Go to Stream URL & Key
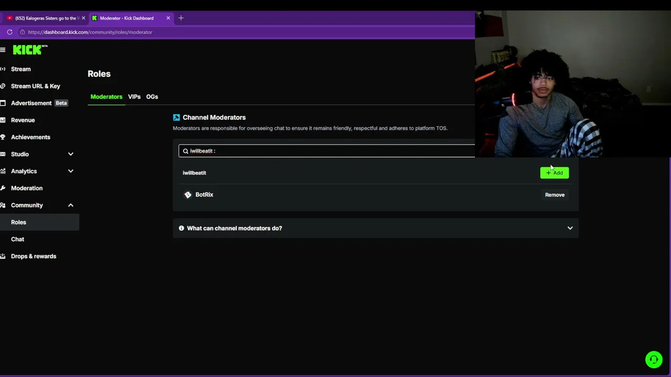Viewport: 671px width, 377px height. tap(36, 86)
